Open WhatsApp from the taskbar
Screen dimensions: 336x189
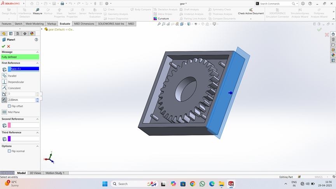click(202, 184)
